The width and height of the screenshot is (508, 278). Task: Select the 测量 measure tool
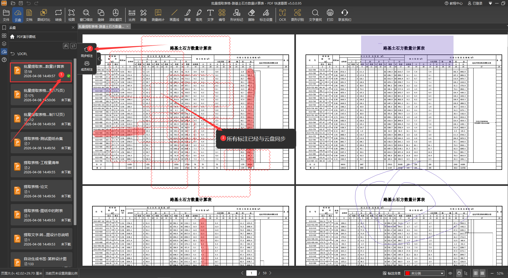pyautogui.click(x=143, y=15)
